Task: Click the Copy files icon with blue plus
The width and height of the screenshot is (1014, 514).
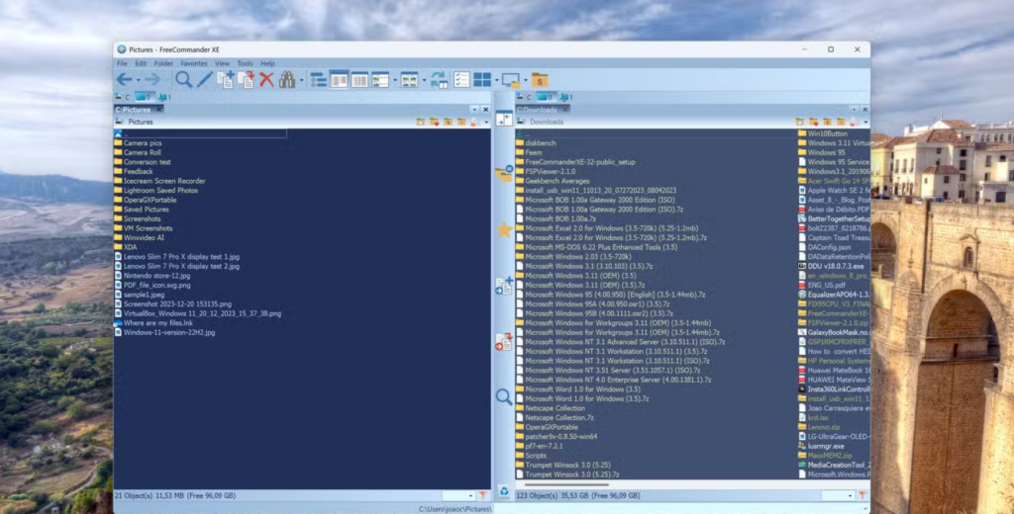Action: [x=225, y=79]
